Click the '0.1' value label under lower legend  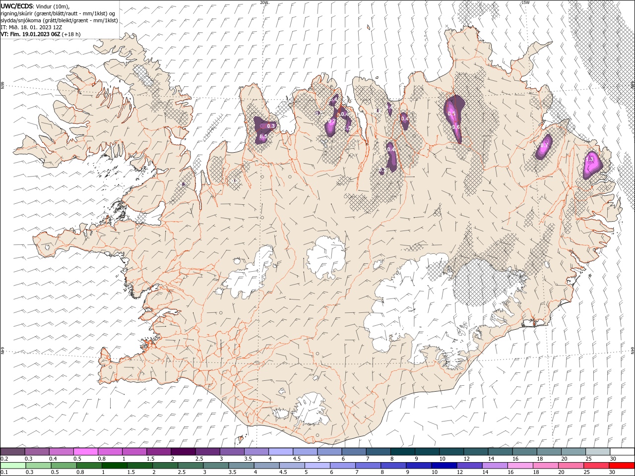[4, 472]
